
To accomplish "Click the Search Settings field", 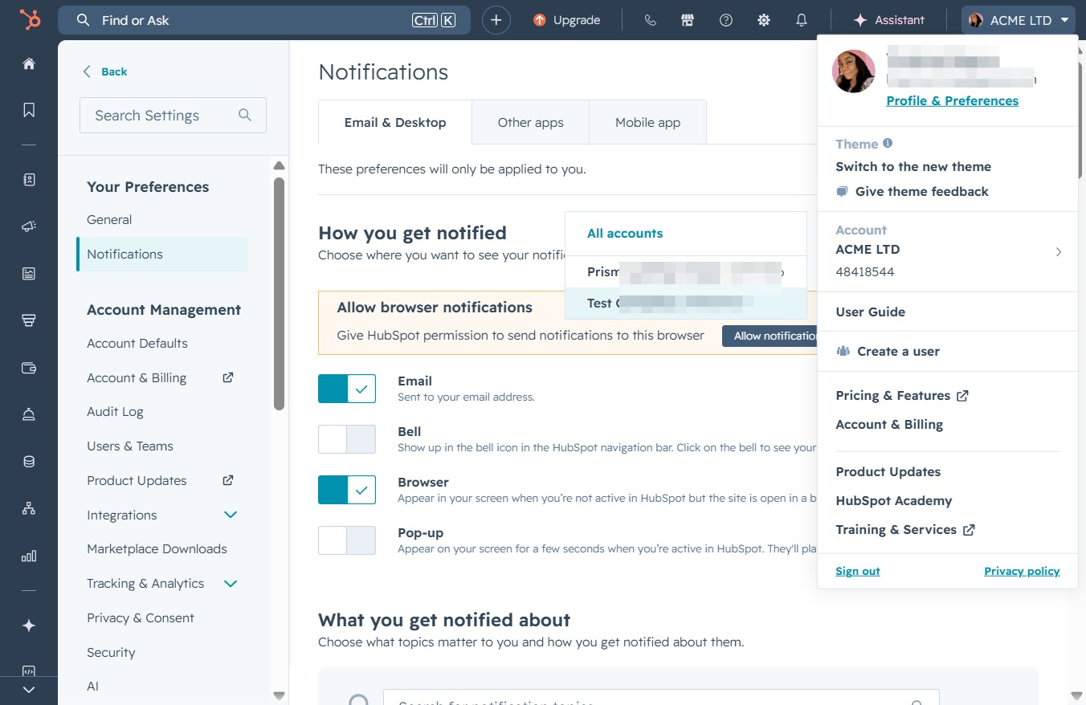I will click(x=173, y=116).
